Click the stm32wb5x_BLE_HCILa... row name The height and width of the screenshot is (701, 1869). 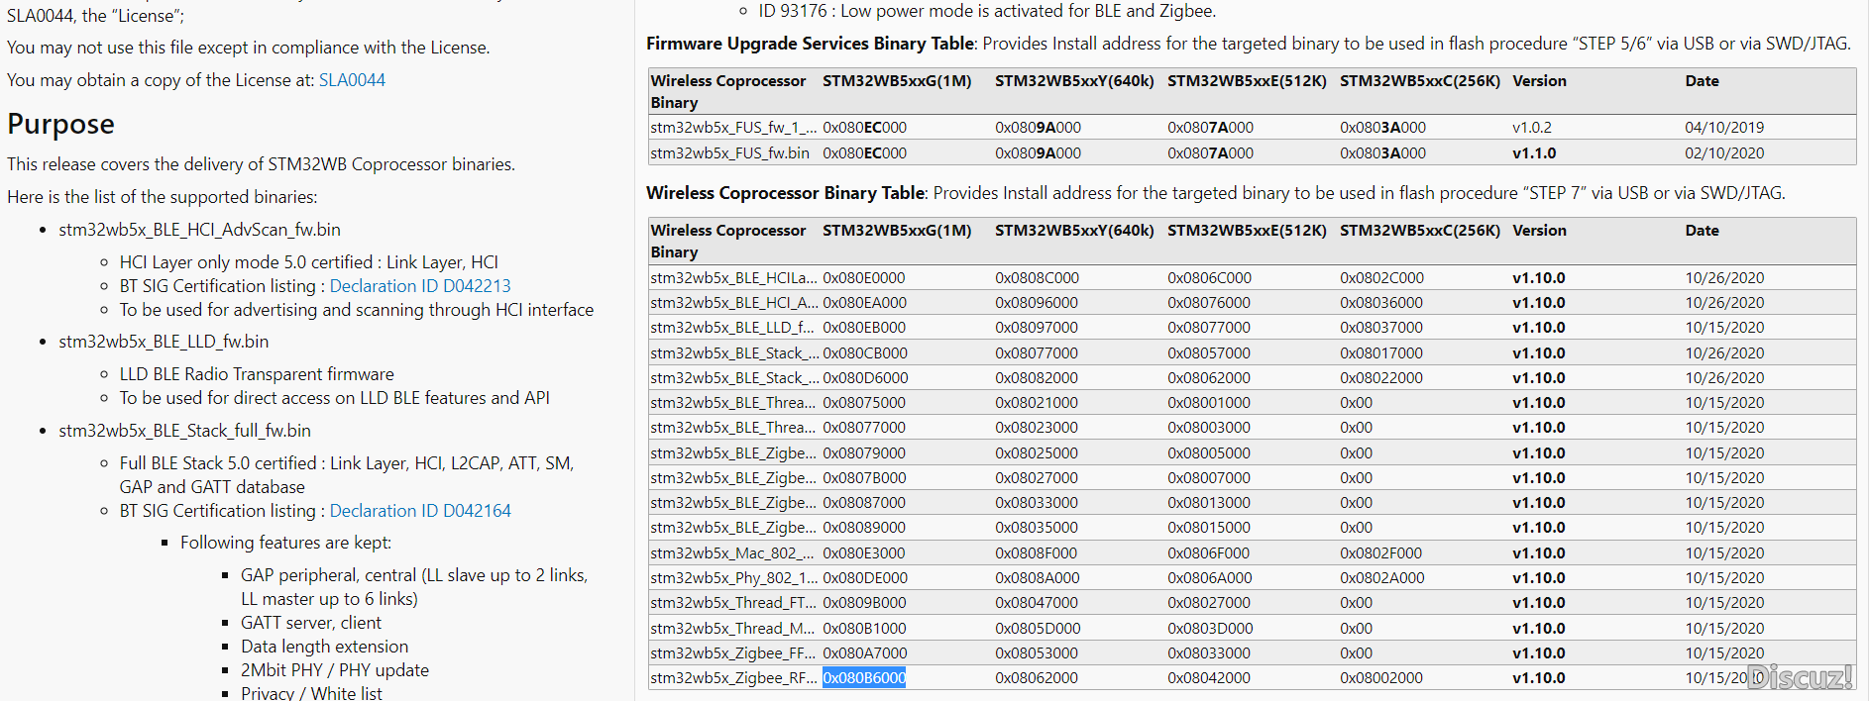734,278
